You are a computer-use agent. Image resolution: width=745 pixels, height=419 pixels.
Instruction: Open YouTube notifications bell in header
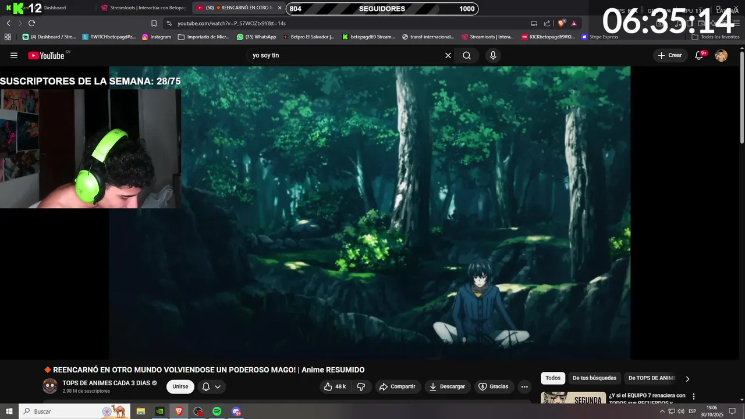(700, 55)
